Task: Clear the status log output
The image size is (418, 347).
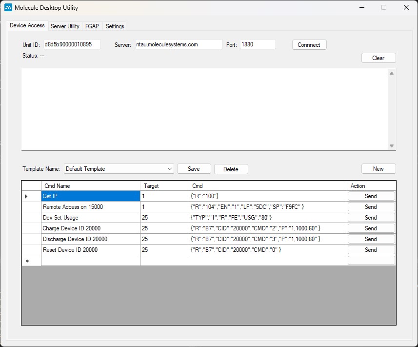Action: coord(378,58)
